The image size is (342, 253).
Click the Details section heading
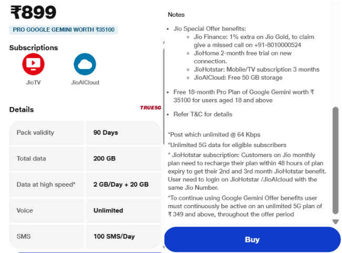coord(22,110)
